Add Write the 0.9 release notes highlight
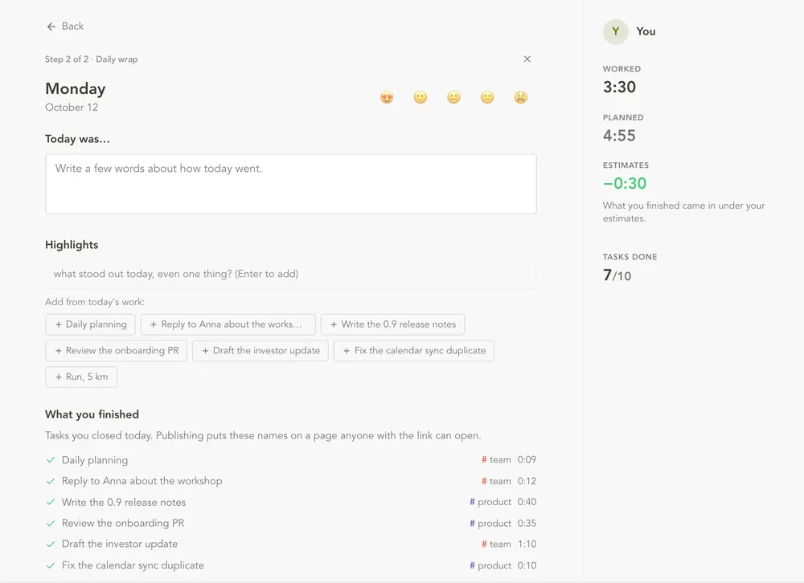Viewport: 804px width, 583px height. click(x=393, y=324)
